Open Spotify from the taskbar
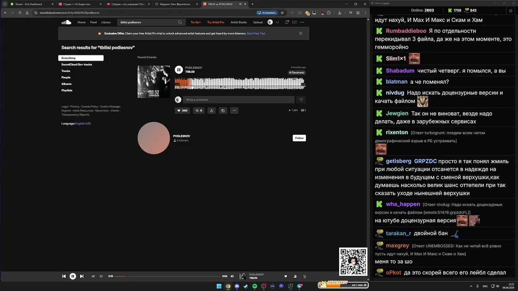This screenshot has height=291, width=518. 255,286
